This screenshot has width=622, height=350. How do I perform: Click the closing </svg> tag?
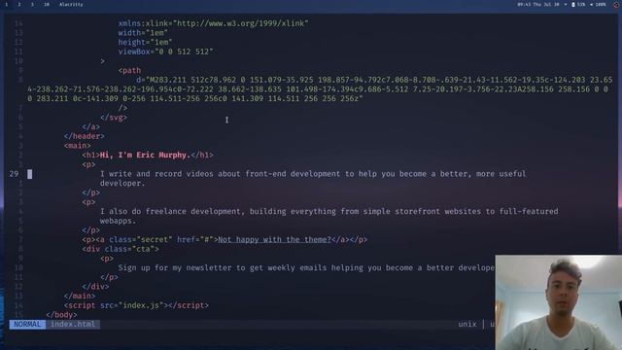(x=114, y=118)
